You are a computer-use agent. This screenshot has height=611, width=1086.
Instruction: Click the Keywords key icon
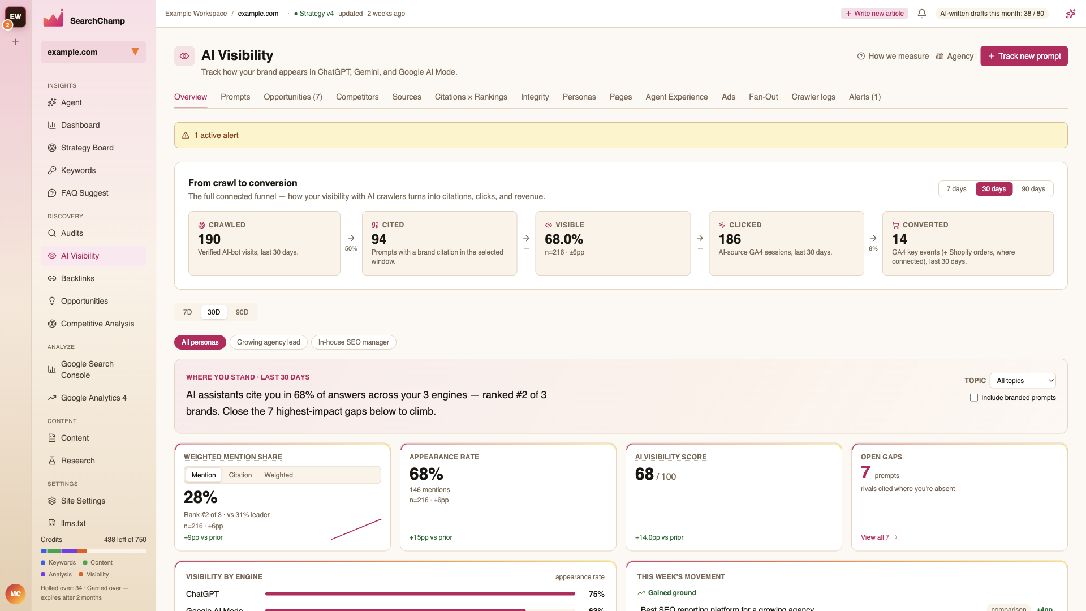pyautogui.click(x=52, y=170)
